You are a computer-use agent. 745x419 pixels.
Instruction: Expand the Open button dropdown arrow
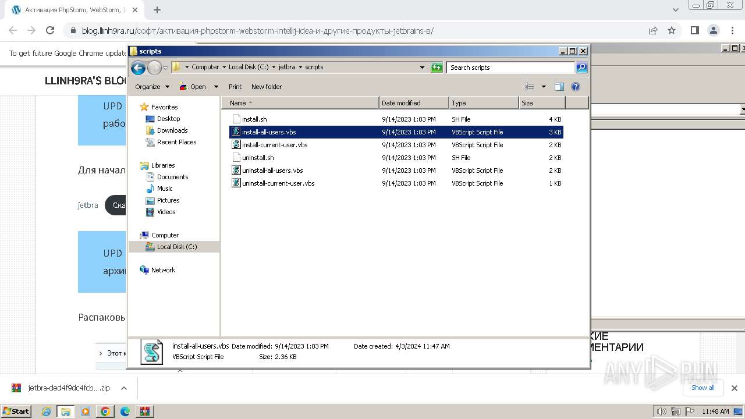(216, 87)
